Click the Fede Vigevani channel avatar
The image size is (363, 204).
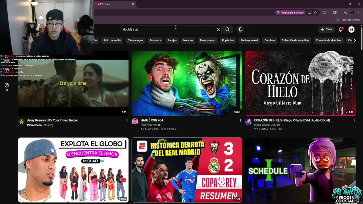click(135, 122)
